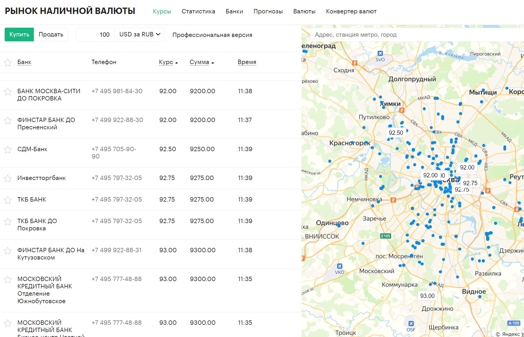Image resolution: width=524 pixels, height=337 pixels.
Task: Click the SVO airport icon on map
Action: point(380,54)
